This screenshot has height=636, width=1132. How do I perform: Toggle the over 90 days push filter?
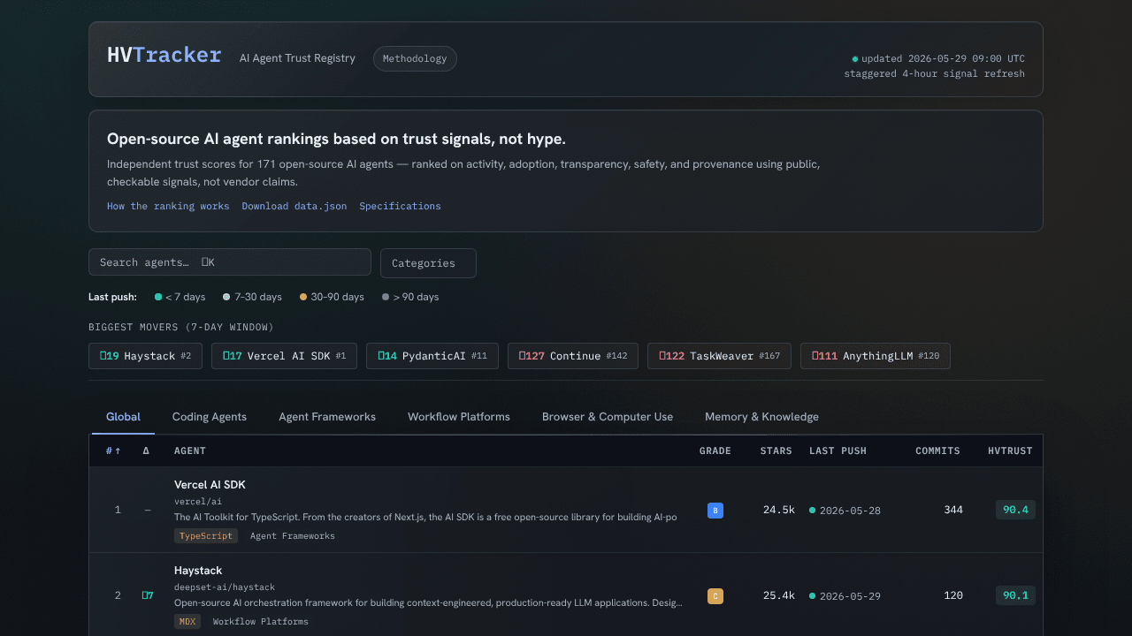click(410, 297)
